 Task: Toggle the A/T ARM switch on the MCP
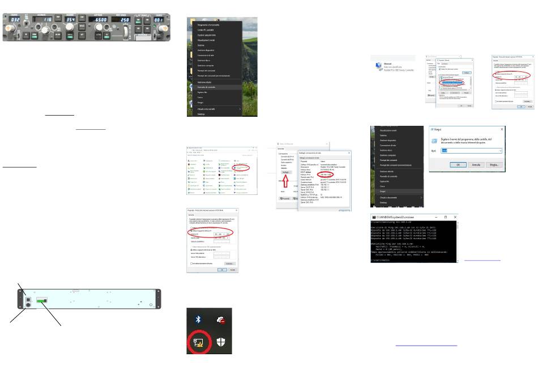[26, 23]
